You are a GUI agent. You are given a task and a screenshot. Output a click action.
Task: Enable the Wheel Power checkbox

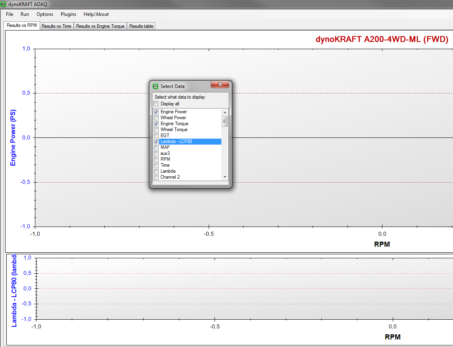(x=156, y=118)
